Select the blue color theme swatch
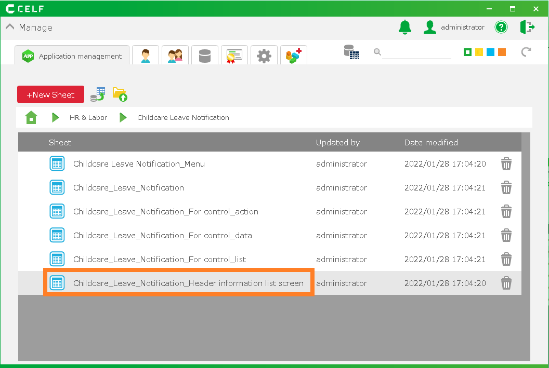 490,52
